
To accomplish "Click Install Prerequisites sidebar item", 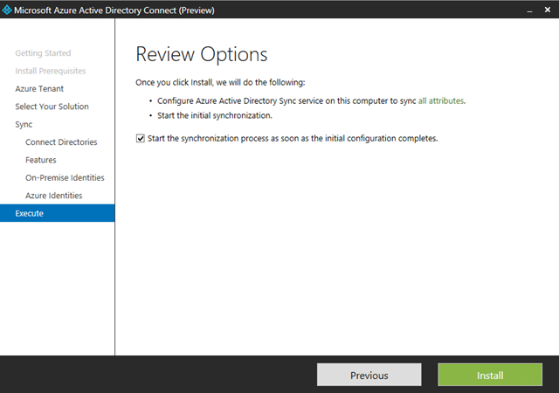I will [x=51, y=71].
